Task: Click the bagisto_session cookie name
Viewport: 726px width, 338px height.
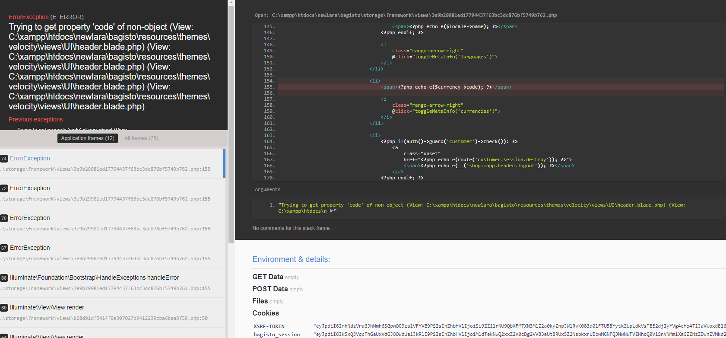Action: click(x=276, y=335)
